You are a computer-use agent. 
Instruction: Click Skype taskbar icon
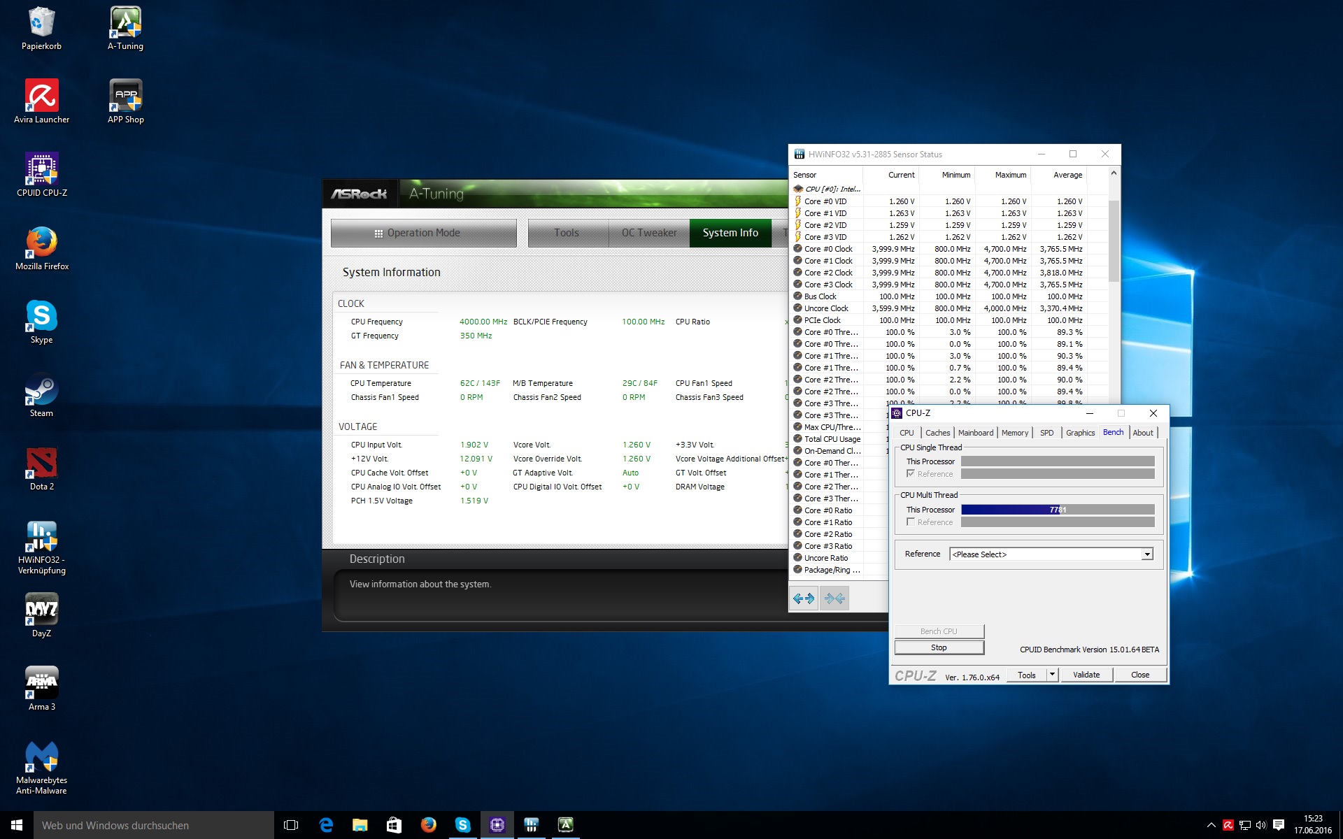pos(462,825)
